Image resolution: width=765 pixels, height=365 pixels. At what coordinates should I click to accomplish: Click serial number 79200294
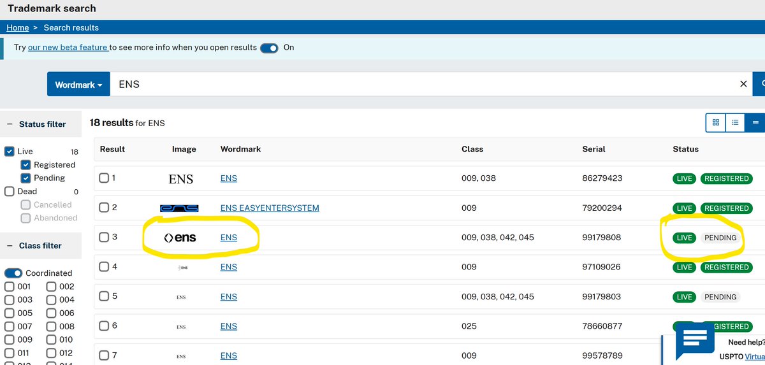click(602, 208)
